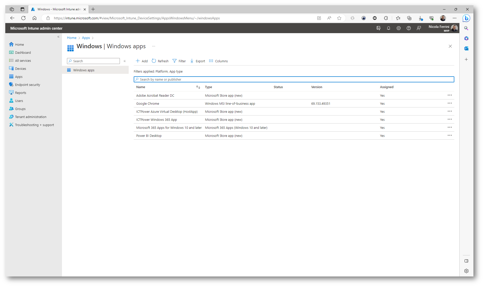Image resolution: width=484 pixels, height=287 pixels.
Task: Close the Windows apps blade
Action: tap(450, 46)
